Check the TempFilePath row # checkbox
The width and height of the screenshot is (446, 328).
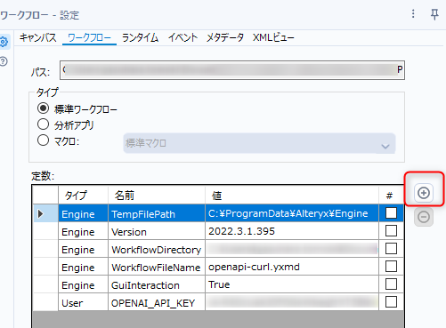pyautogui.click(x=391, y=213)
